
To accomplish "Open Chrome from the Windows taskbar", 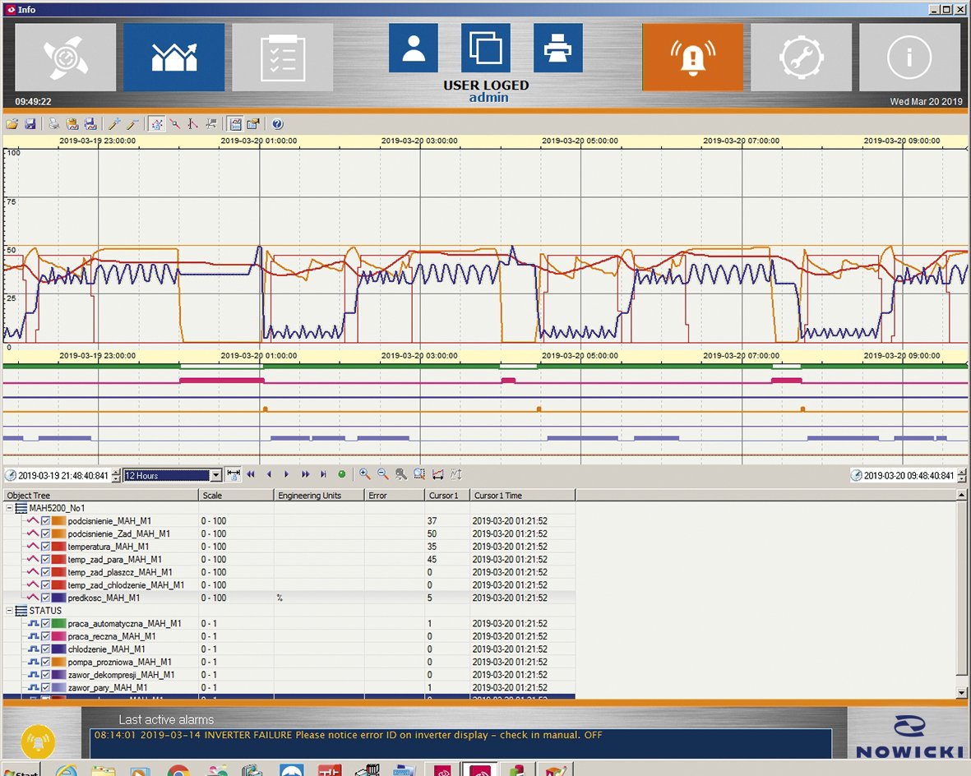I will [x=178, y=771].
